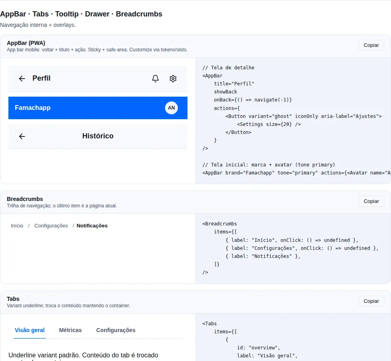This screenshot has height=361, width=391.
Task: Switch to the Métricas tab
Action: click(x=71, y=330)
